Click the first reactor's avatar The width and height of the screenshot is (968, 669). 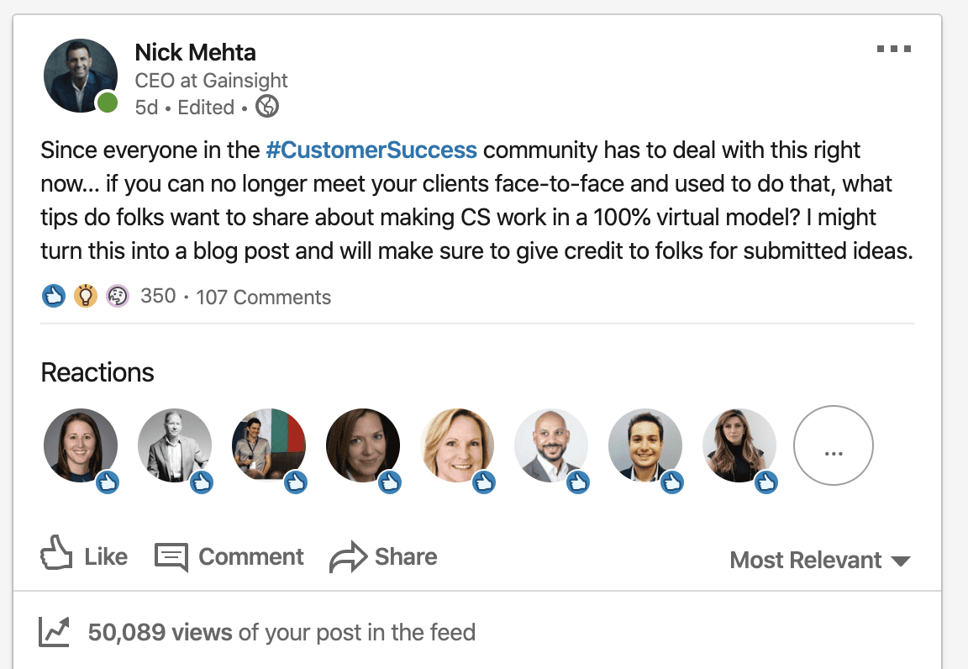click(81, 445)
